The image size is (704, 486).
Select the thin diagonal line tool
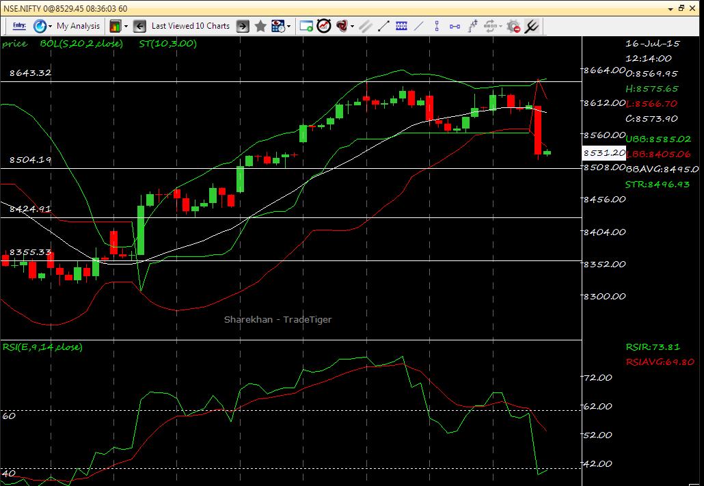click(418, 26)
